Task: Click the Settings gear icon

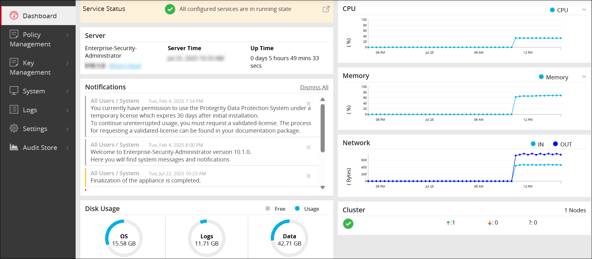Action: 14,128
